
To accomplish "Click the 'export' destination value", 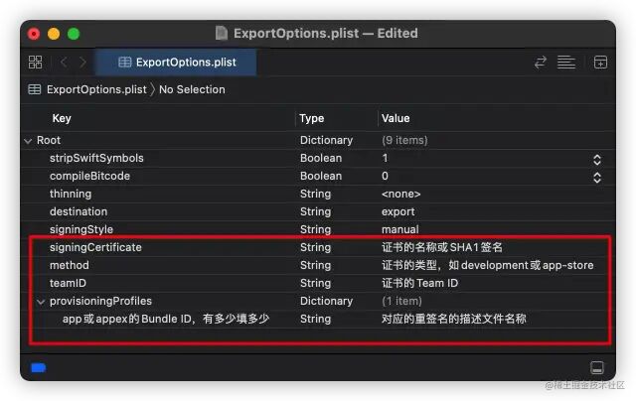I will [397, 211].
